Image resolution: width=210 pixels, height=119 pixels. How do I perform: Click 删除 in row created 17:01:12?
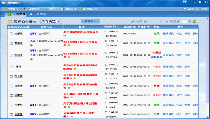click(187, 76)
